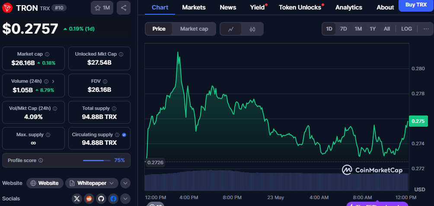Select Market cap chart toggle

coord(194,29)
